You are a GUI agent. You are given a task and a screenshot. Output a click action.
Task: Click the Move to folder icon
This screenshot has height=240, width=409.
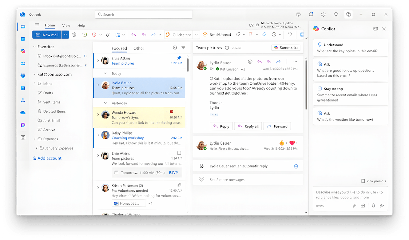(118, 35)
